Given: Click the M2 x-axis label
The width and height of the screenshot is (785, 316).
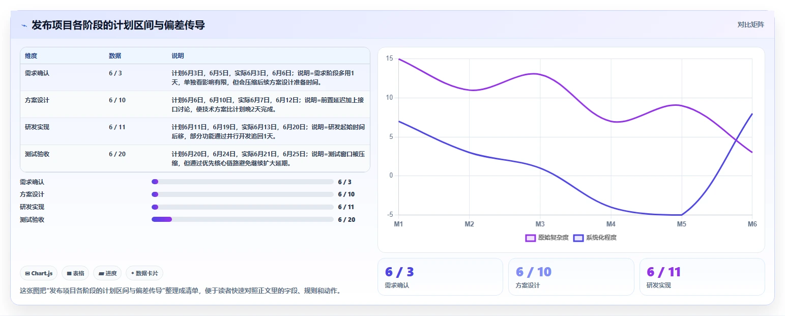Looking at the screenshot, I should pos(470,224).
